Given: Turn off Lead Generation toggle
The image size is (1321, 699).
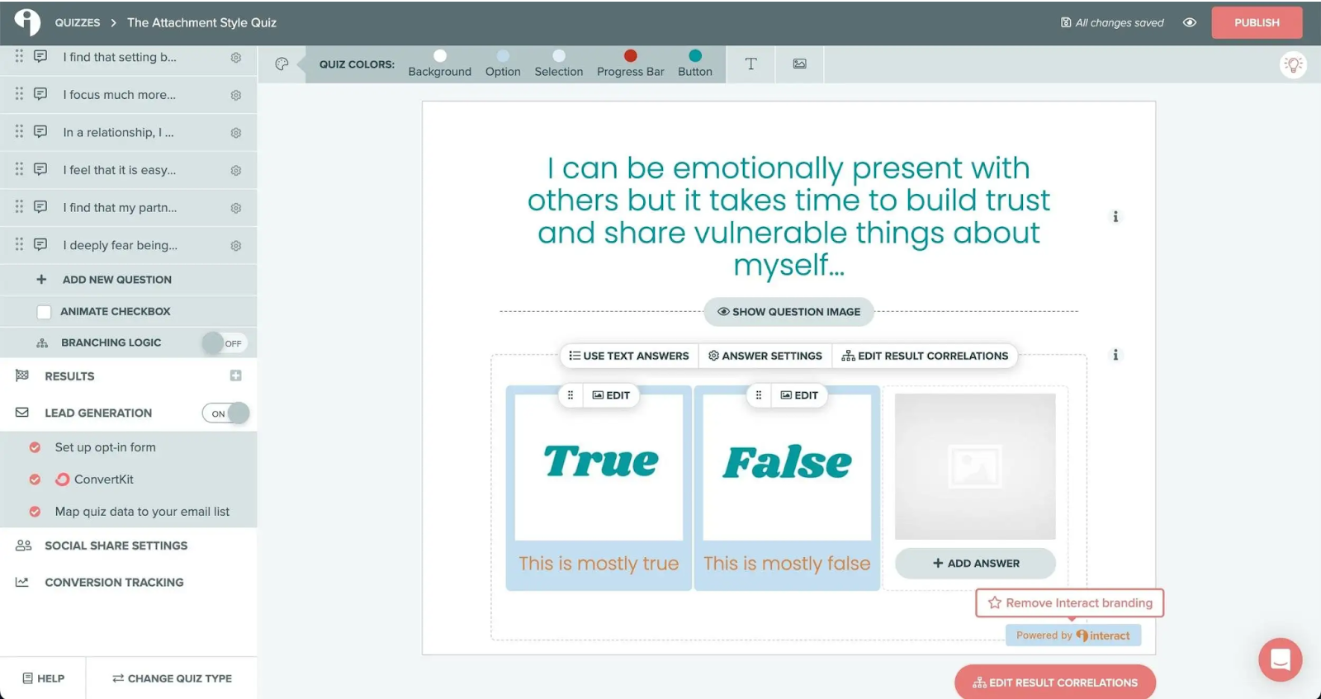Looking at the screenshot, I should coord(225,413).
